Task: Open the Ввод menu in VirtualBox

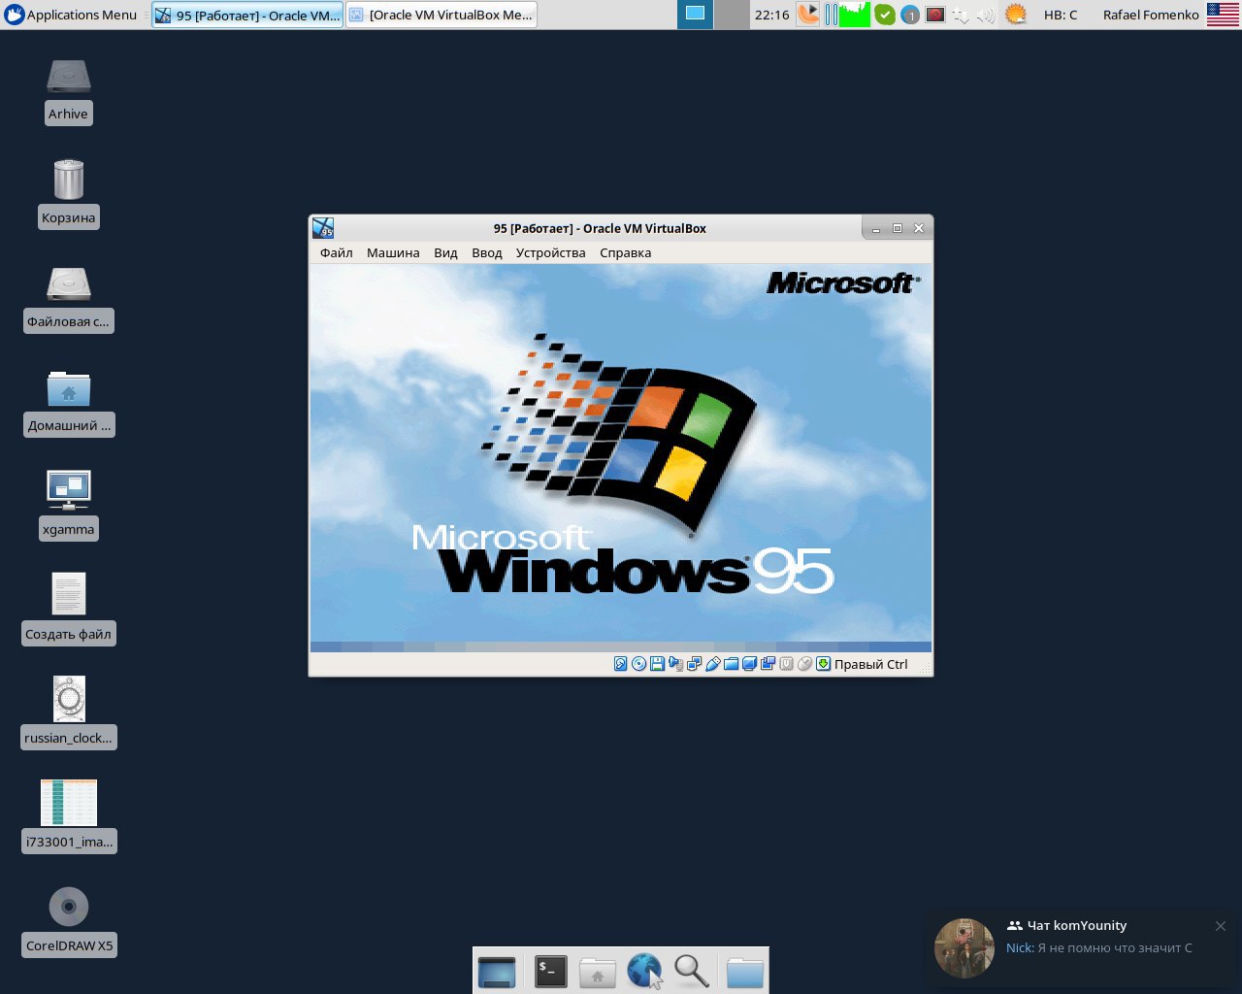Action: point(487,252)
